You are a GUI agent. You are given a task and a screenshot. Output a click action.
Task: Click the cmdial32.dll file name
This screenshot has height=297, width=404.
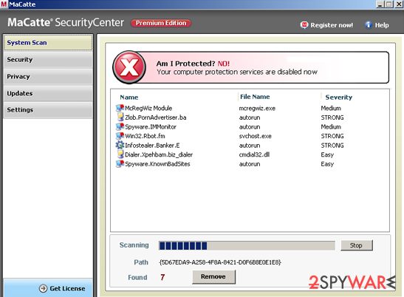coord(254,154)
